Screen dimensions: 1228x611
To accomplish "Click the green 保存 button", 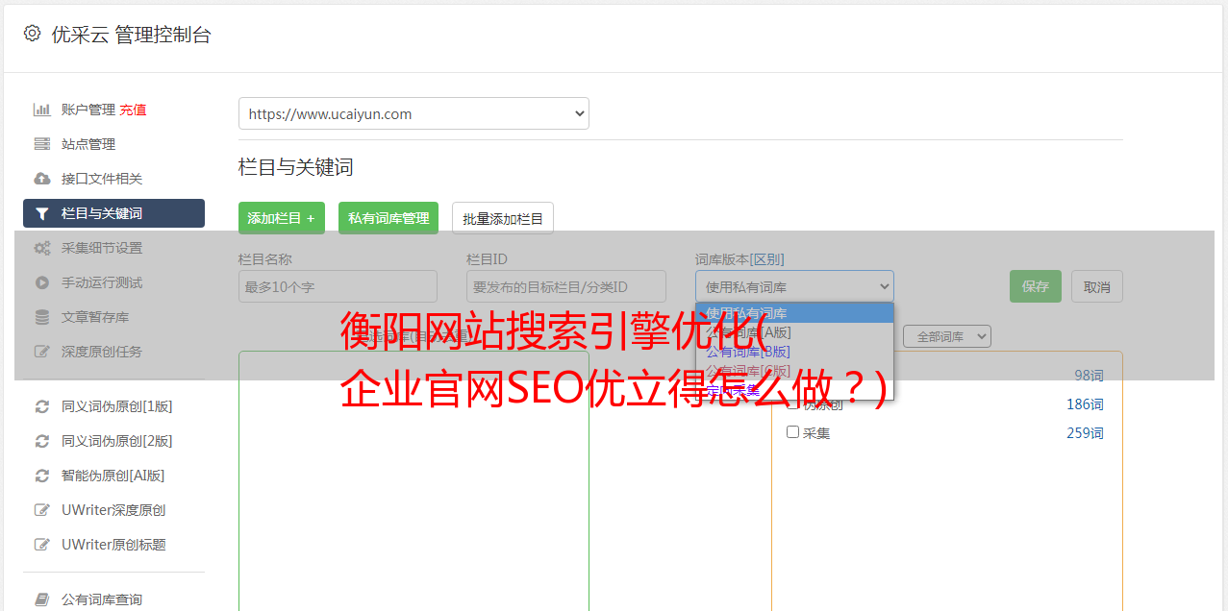I will click(x=1036, y=286).
